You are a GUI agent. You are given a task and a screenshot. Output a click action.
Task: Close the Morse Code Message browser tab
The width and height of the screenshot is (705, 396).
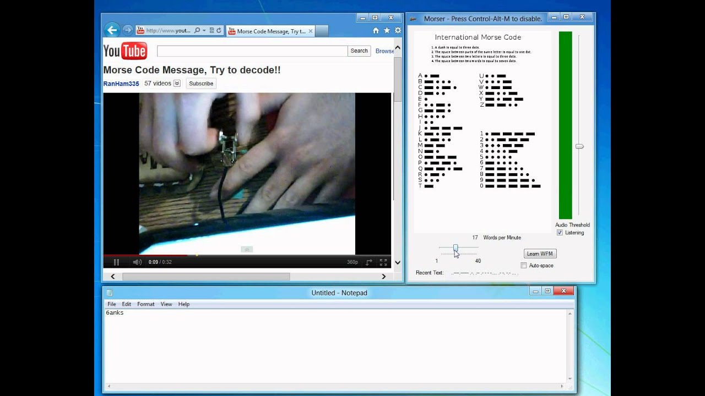click(x=311, y=31)
